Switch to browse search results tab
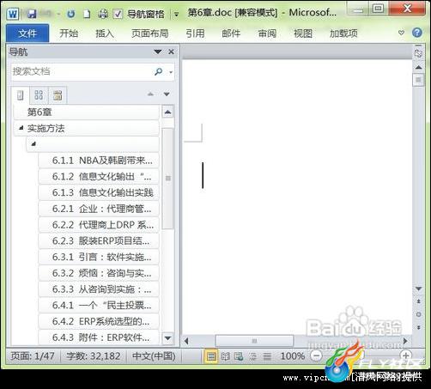431x389 pixels. coord(58,95)
